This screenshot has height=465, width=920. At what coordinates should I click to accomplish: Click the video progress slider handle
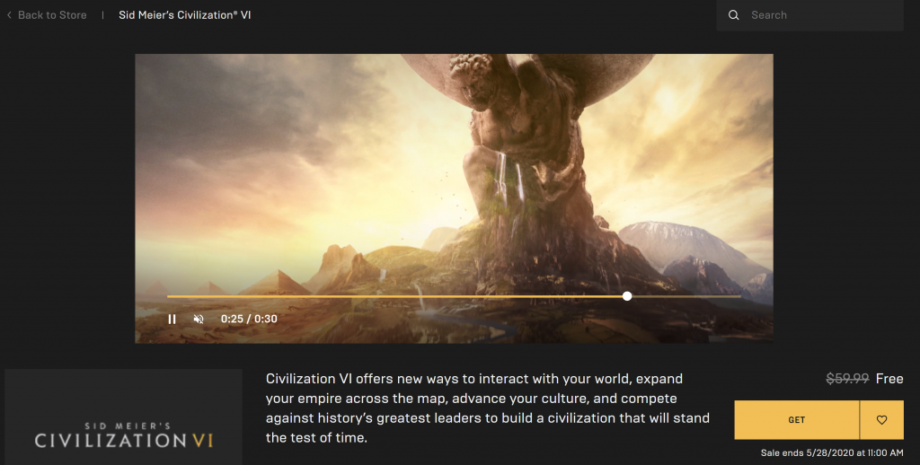[627, 296]
